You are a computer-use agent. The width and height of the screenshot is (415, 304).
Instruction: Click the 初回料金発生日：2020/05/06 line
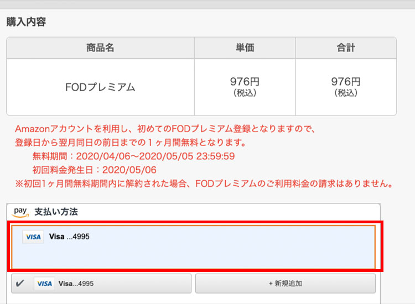(94, 170)
